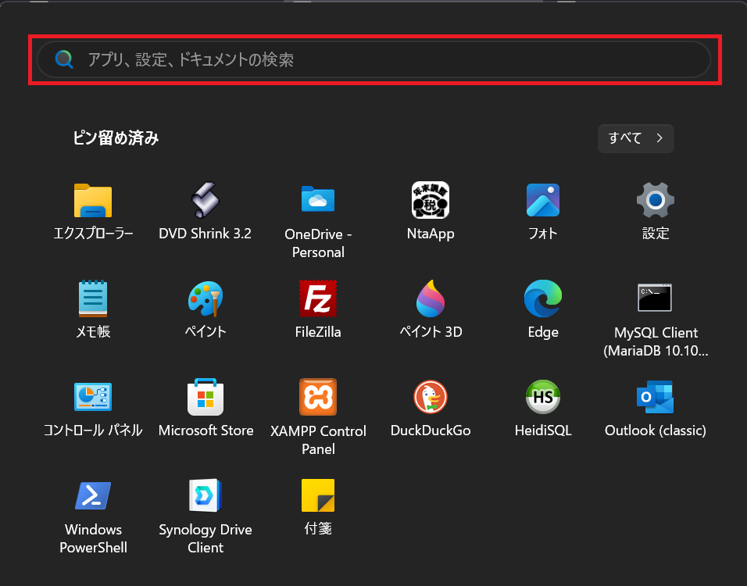This screenshot has width=747, height=586.
Task: Launch the DuckDuckGo browser
Action: coord(431,397)
